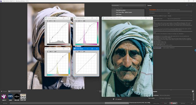Click the G'MIC app icon in the main title bar
The height and width of the screenshot is (105, 196).
click(x=1, y=1)
